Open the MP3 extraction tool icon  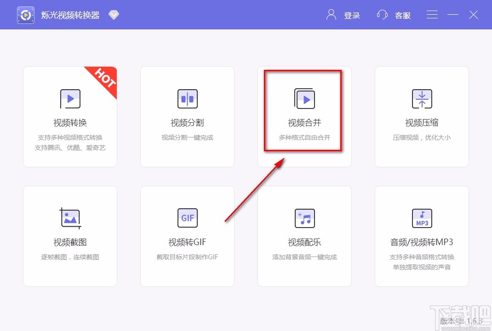[422, 218]
